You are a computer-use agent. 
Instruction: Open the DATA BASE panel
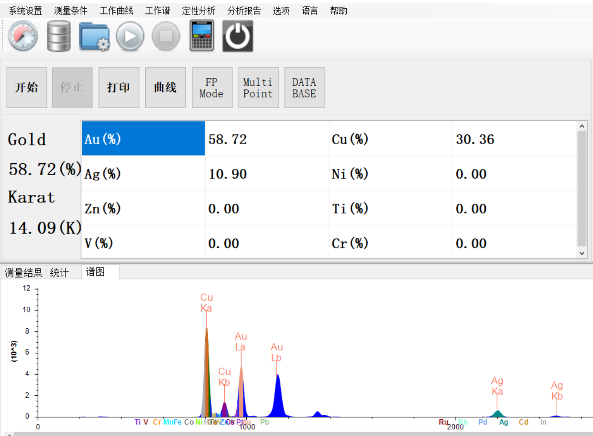point(305,88)
